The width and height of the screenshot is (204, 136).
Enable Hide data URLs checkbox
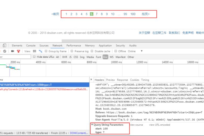pyautogui.click(x=34, y=57)
